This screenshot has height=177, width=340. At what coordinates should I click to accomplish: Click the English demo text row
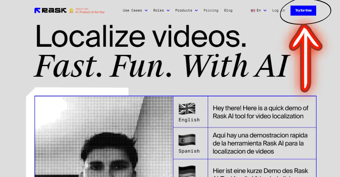260,112
